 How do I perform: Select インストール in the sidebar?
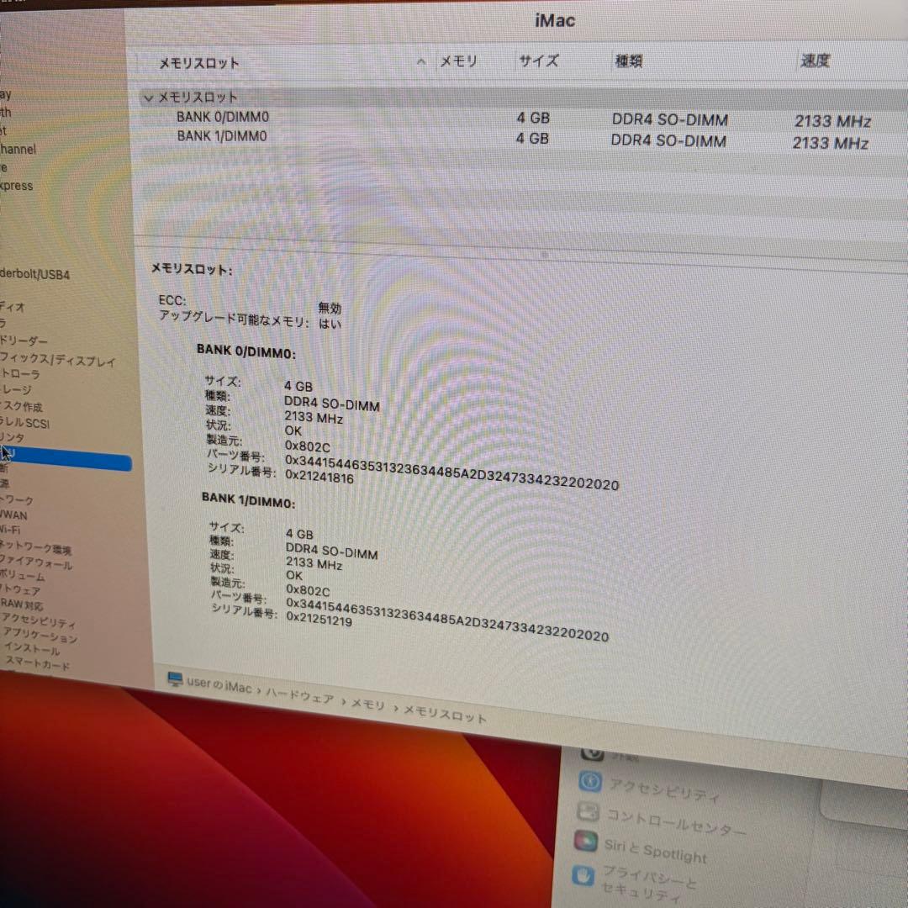point(32,648)
